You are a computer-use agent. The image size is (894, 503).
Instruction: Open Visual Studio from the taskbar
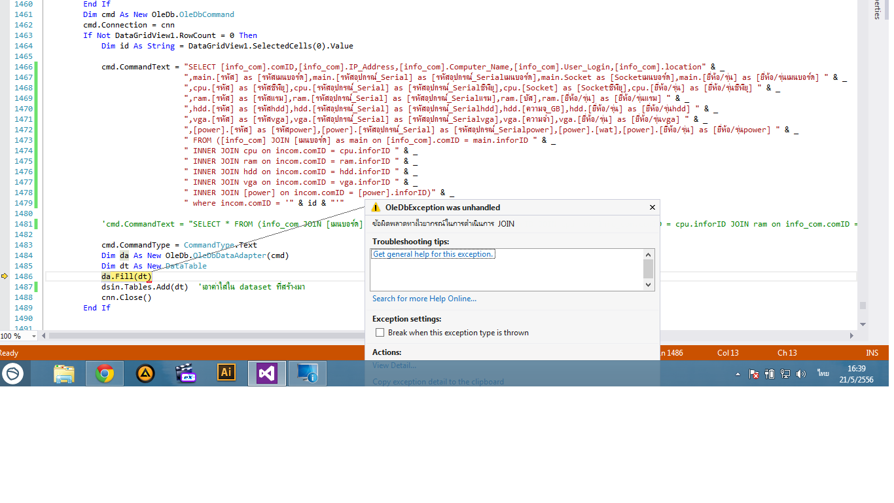(x=266, y=373)
